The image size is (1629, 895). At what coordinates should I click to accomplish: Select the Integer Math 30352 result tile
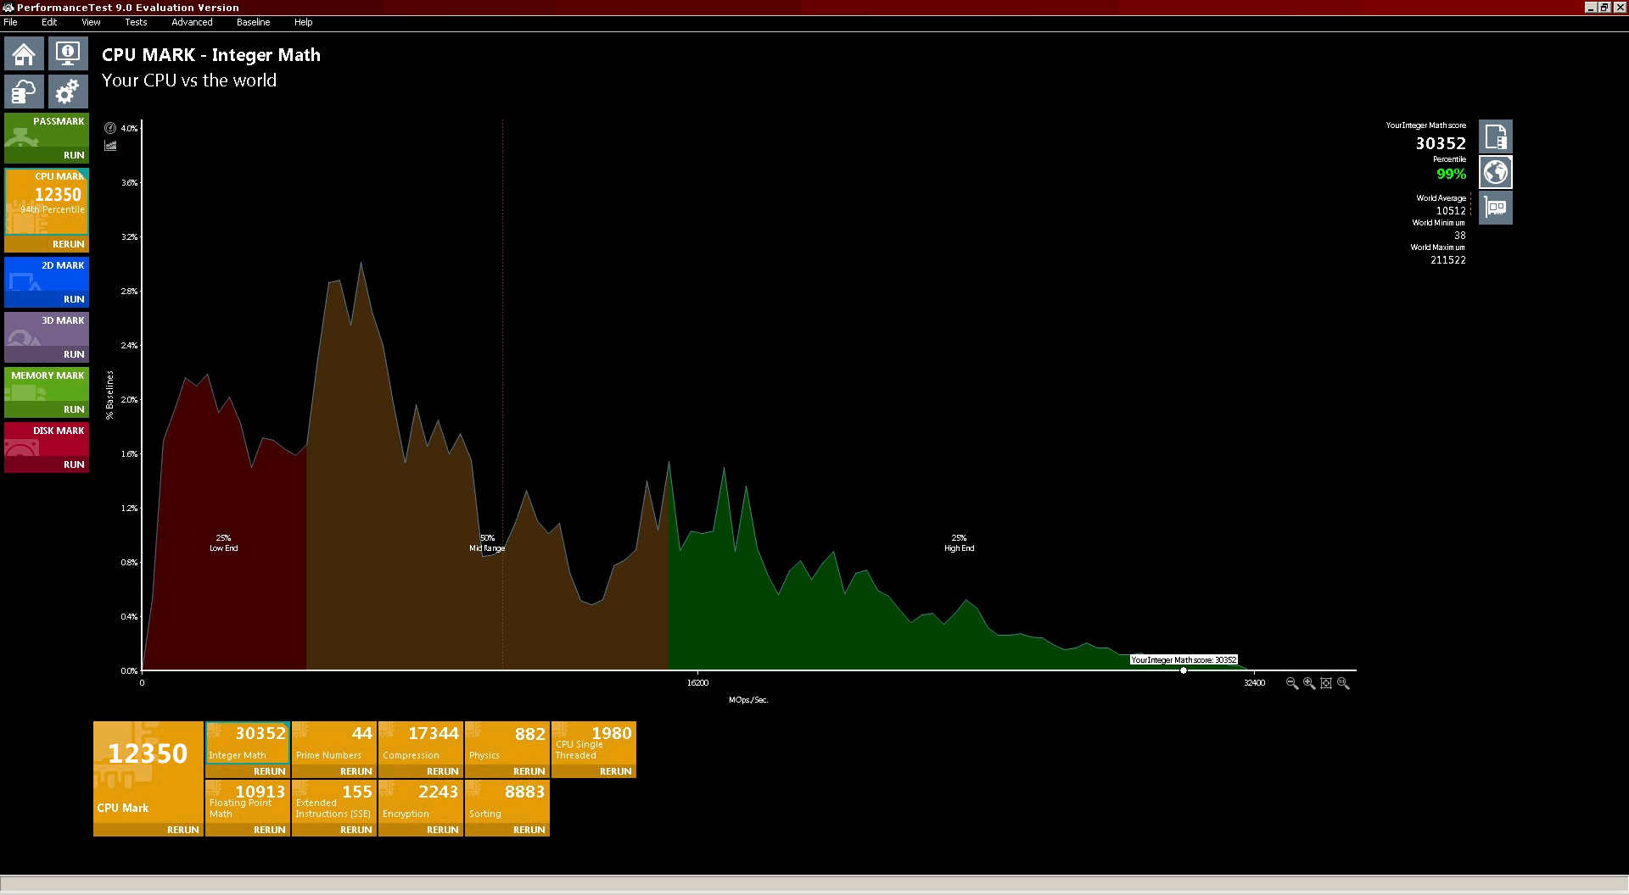pos(248,743)
